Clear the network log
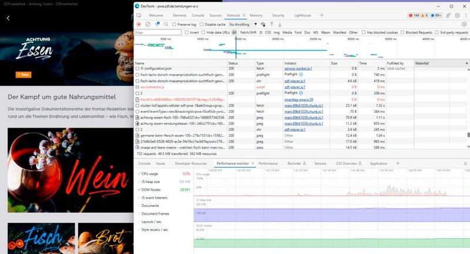Image resolution: width=470 pixels, height=254 pixels. [147, 24]
